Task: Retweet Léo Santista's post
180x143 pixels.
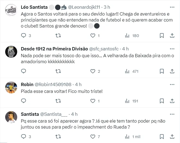Action: click(58, 35)
